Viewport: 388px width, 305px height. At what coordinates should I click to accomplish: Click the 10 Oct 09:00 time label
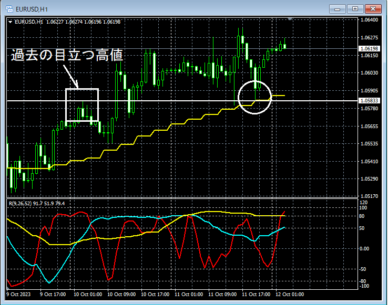[x=121, y=295]
